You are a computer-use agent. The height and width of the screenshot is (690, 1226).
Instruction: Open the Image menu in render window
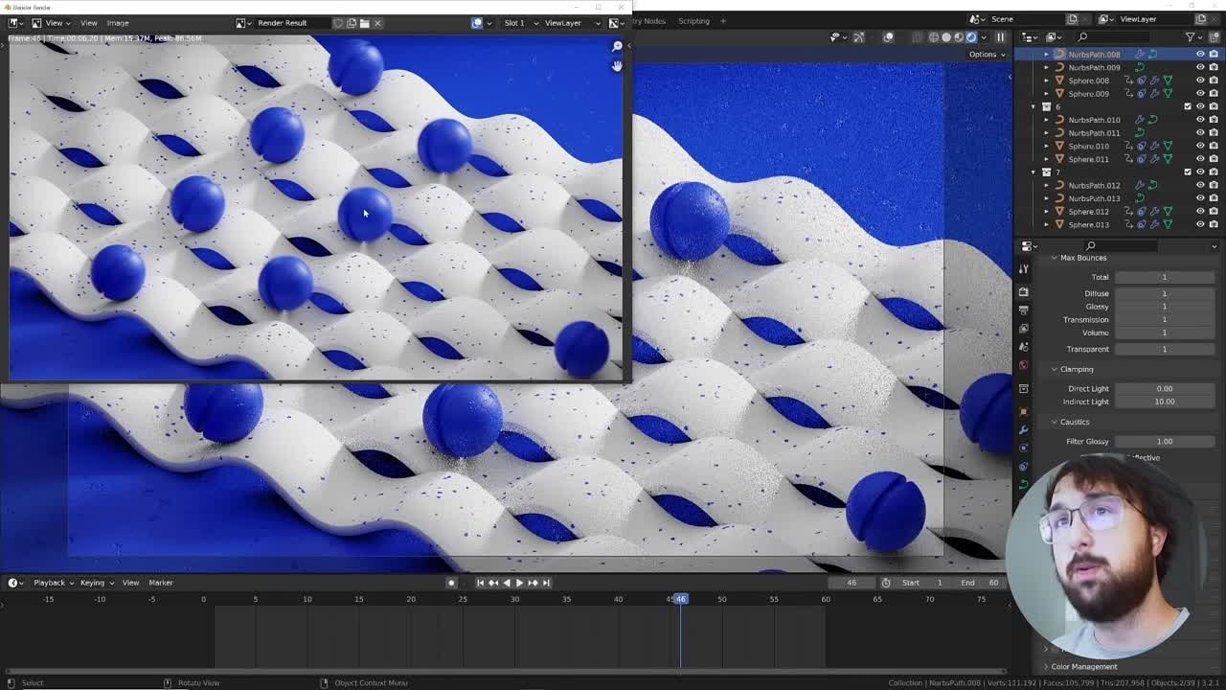[x=118, y=23]
